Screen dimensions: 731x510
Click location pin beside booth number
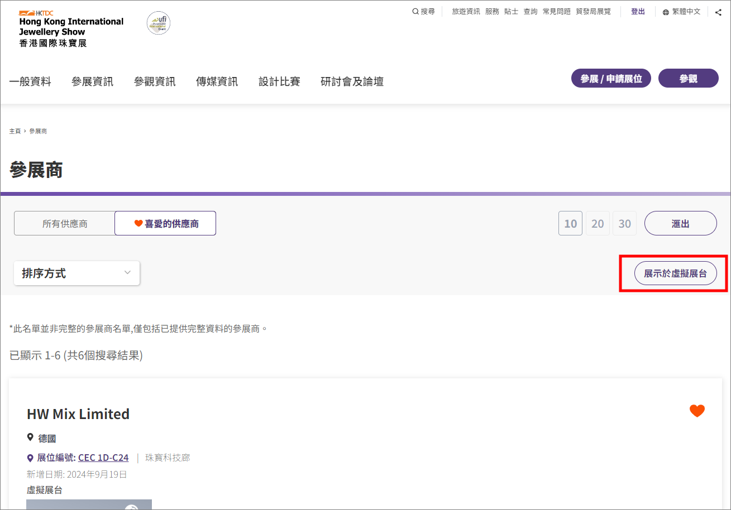click(30, 458)
